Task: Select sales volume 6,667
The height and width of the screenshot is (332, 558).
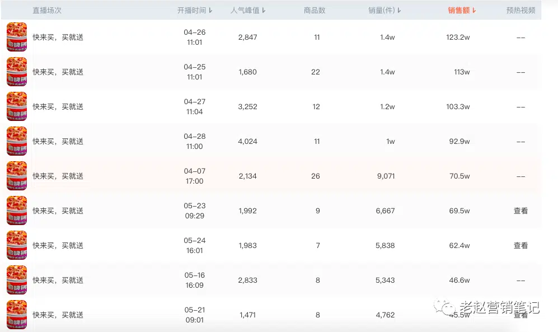Action: [386, 211]
